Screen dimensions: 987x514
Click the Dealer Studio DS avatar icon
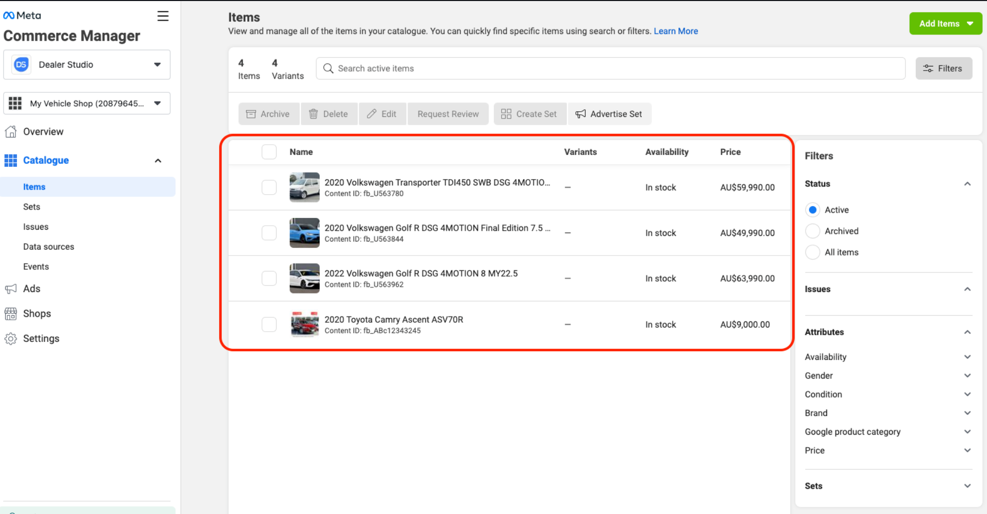point(21,64)
